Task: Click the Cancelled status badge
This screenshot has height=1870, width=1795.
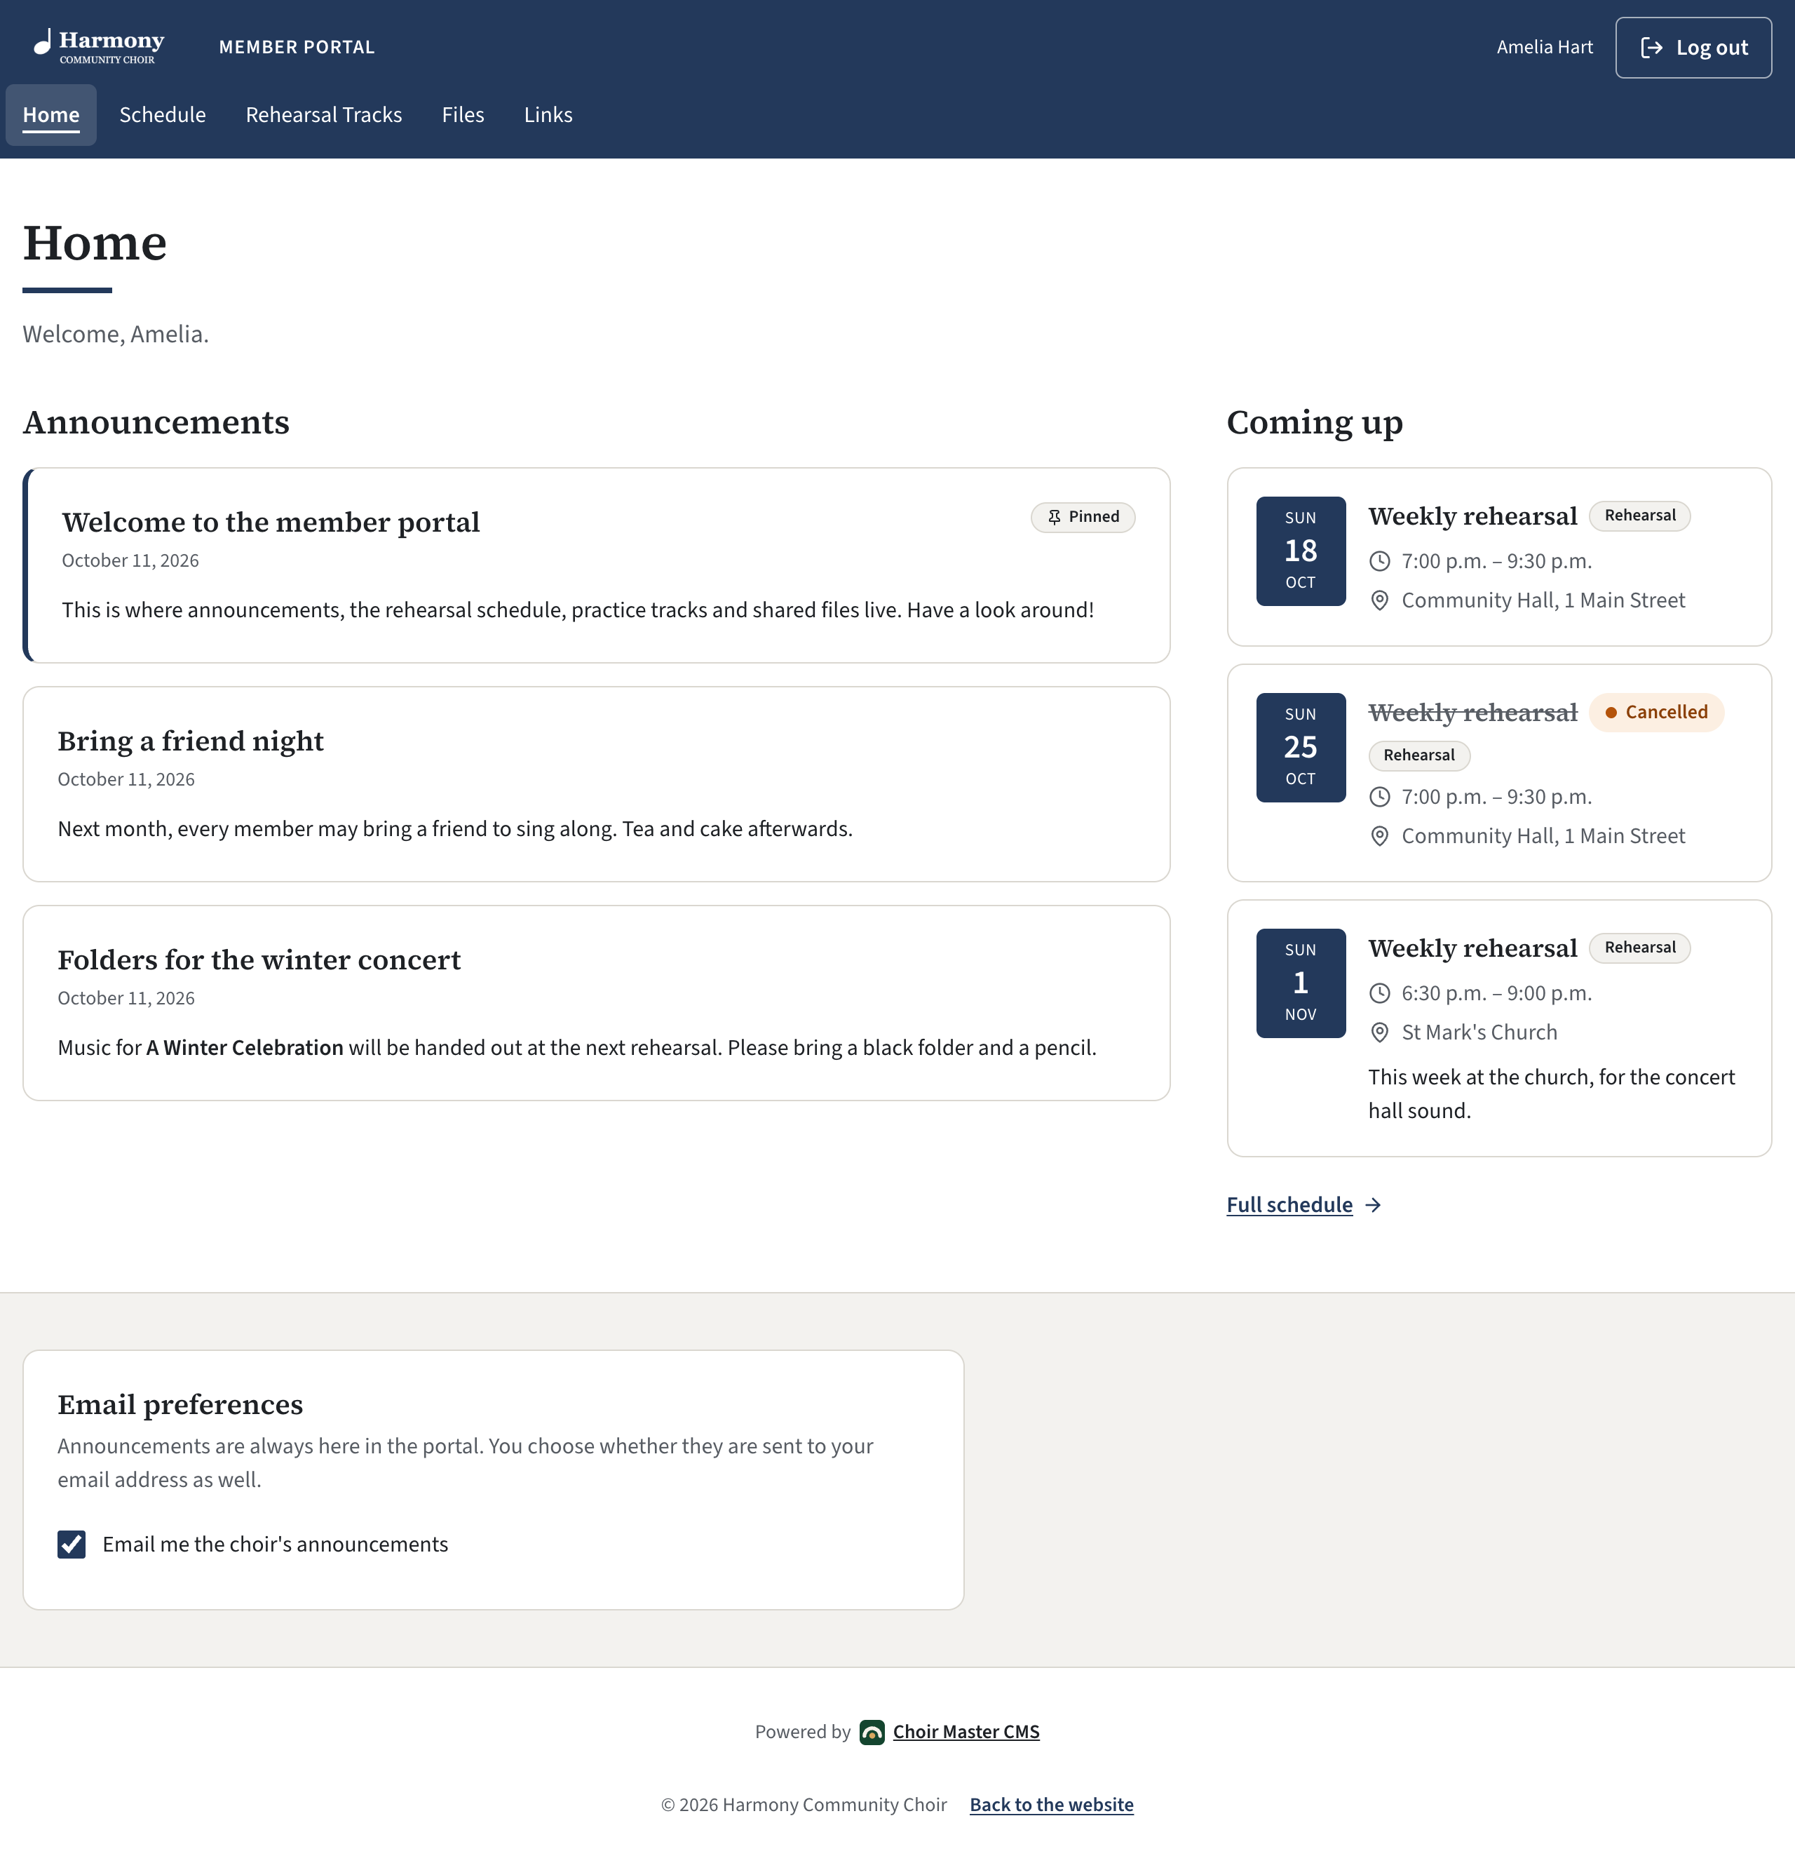Action: click(x=1657, y=713)
